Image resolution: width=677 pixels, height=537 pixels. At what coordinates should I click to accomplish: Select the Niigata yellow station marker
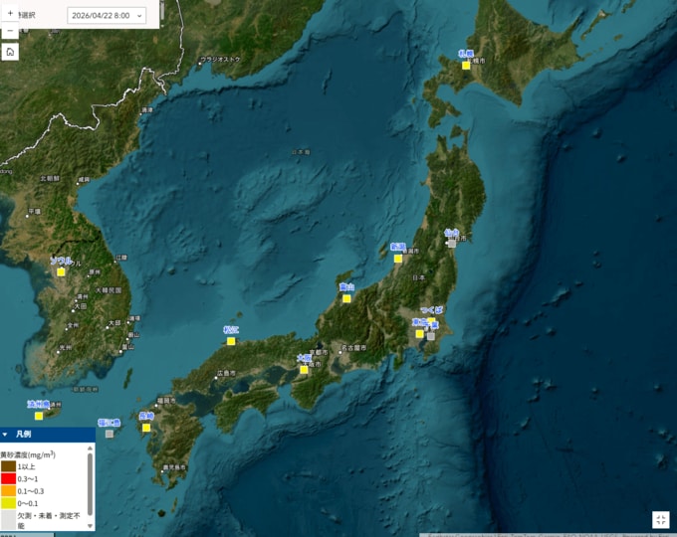pos(398,259)
